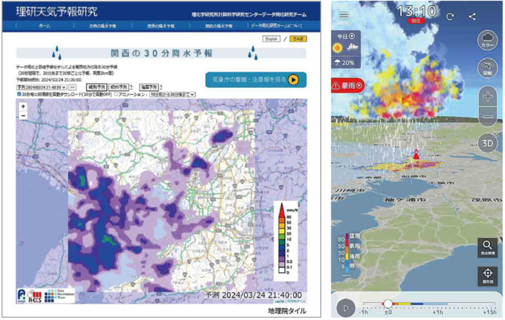Tap the refresh icon beside the 13:10 time

click(450, 17)
